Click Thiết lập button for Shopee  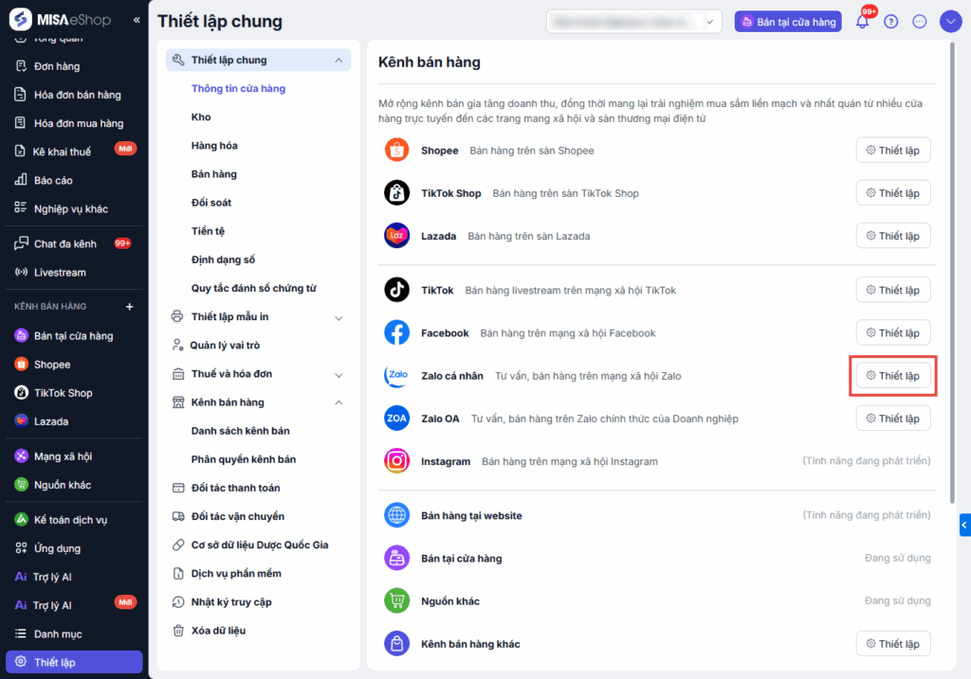tap(893, 151)
